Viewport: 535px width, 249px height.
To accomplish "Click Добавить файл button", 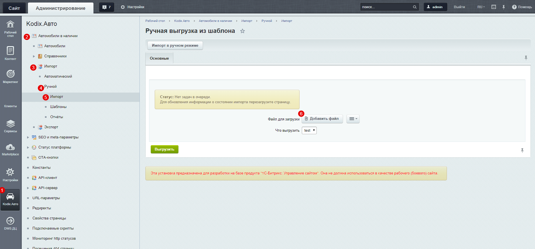I will point(322,119).
